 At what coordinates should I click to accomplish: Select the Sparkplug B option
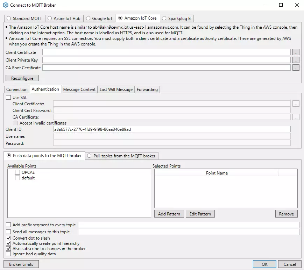[164, 19]
